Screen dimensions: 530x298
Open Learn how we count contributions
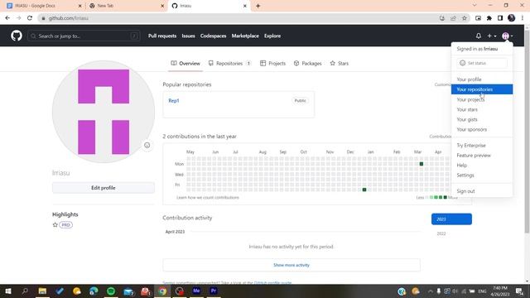(208, 197)
